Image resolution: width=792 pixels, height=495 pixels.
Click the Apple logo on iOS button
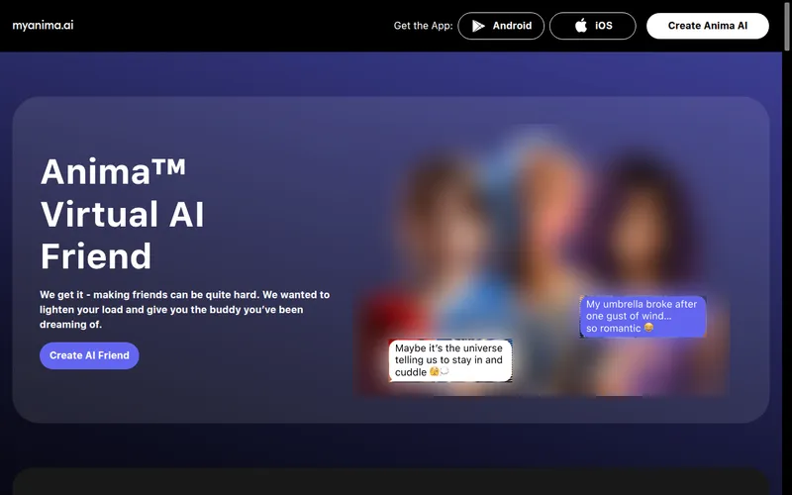[x=581, y=26]
